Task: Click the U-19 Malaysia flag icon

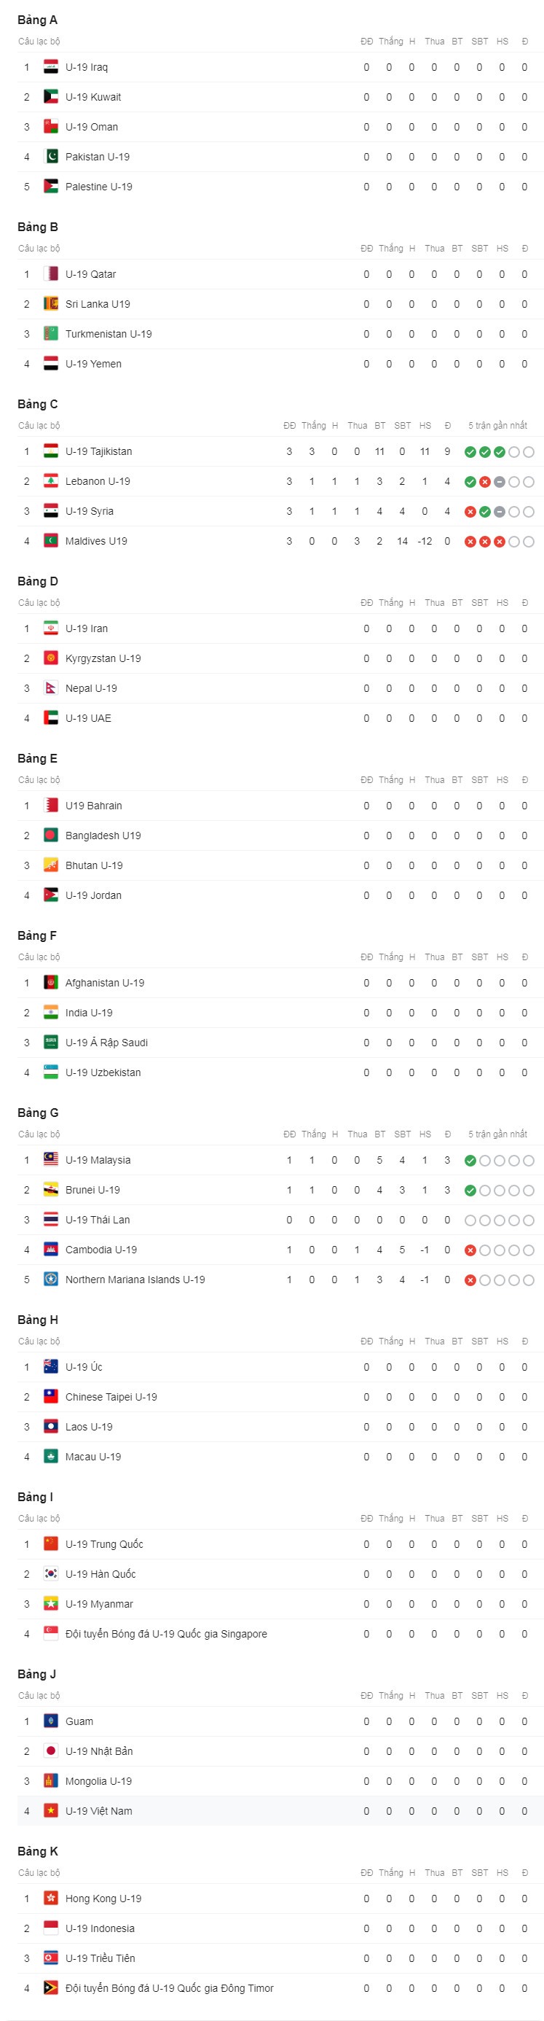Action: pyautogui.click(x=51, y=1159)
